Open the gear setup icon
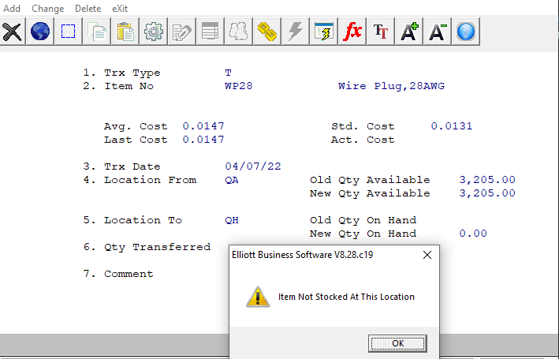Screen dimensions: 559x359 click(x=153, y=32)
